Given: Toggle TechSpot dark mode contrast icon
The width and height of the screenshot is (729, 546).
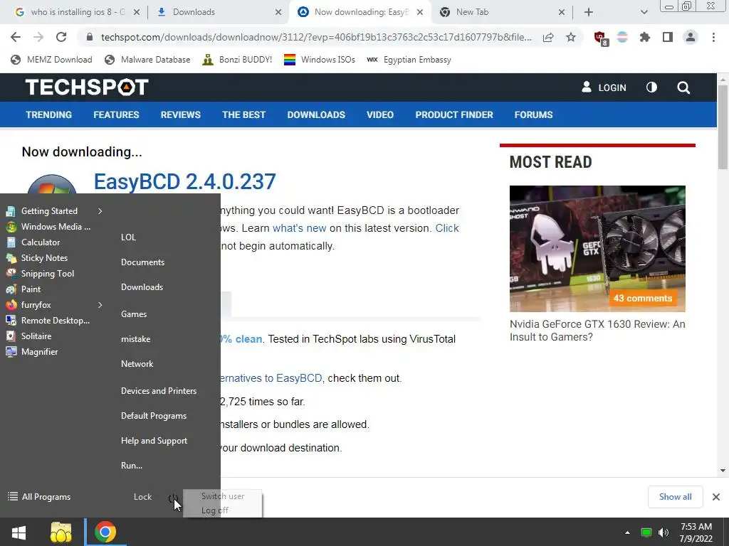Looking at the screenshot, I should click(x=651, y=87).
